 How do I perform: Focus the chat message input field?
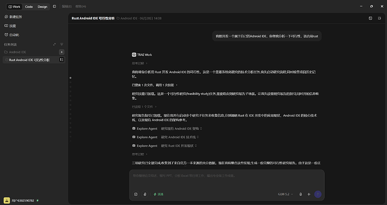tap(227, 179)
